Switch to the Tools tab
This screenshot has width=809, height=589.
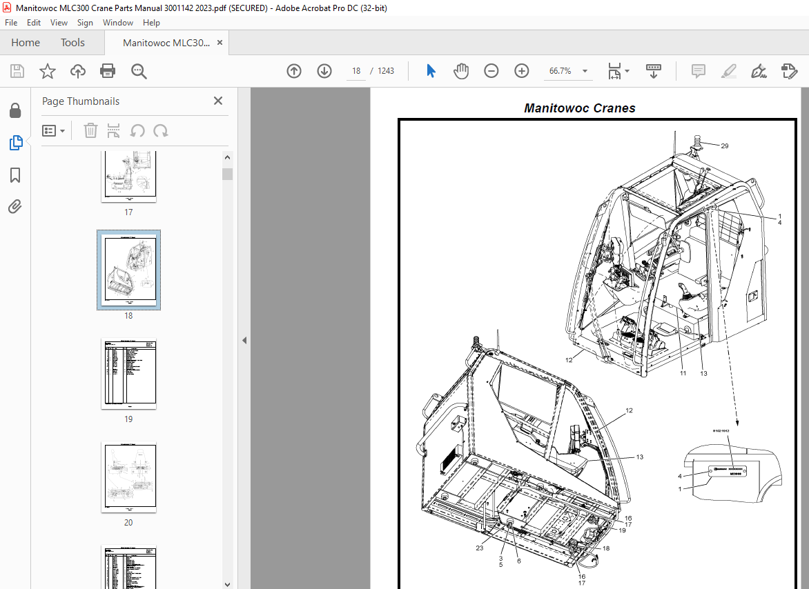72,43
